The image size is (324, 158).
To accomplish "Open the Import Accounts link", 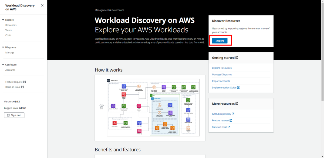I will point(221,81).
